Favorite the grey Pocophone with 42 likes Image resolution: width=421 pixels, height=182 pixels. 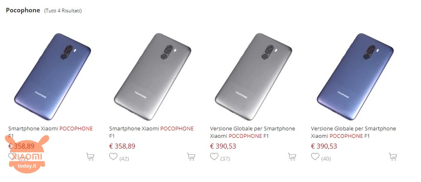click(x=113, y=156)
